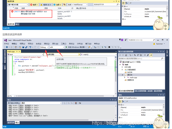Click the Solution Explorer search field
172x129 pixels.
point(141,59)
